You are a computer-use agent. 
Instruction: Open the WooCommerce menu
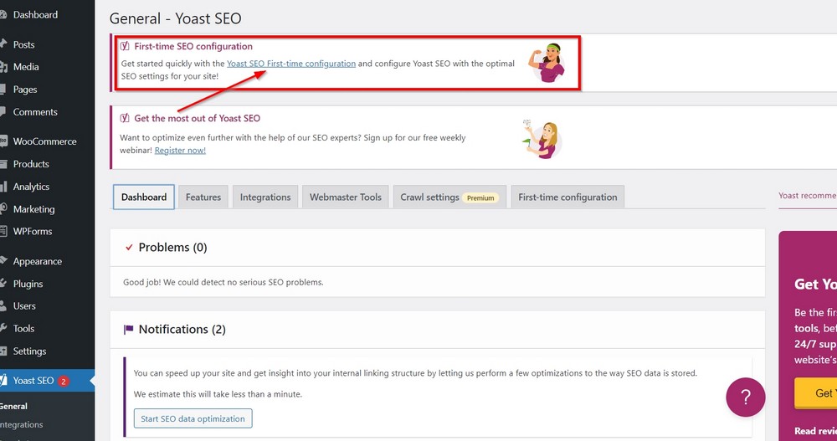tap(47, 141)
